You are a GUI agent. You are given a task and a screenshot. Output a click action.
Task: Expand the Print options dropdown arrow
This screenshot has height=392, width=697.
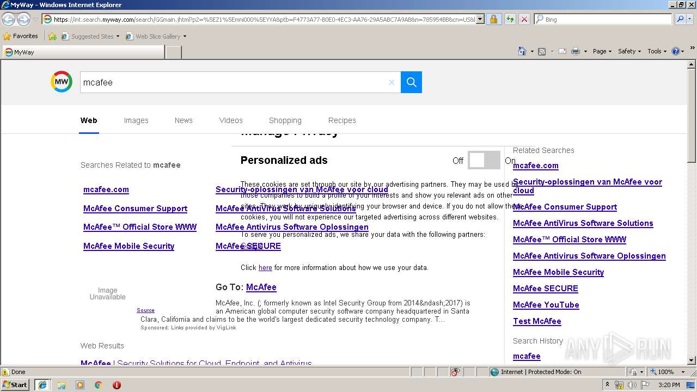(x=585, y=51)
